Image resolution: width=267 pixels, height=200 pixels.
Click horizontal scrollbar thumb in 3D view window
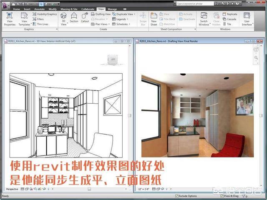(x=89, y=189)
